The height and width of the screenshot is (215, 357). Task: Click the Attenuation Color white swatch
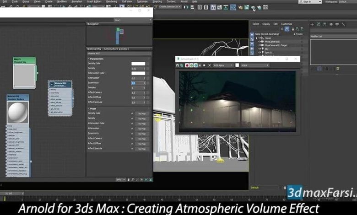point(138,73)
